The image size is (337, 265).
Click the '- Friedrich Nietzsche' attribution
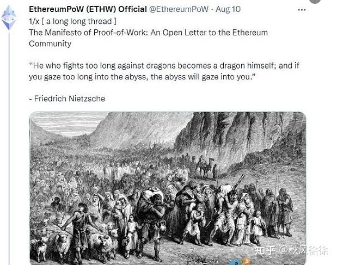point(67,98)
